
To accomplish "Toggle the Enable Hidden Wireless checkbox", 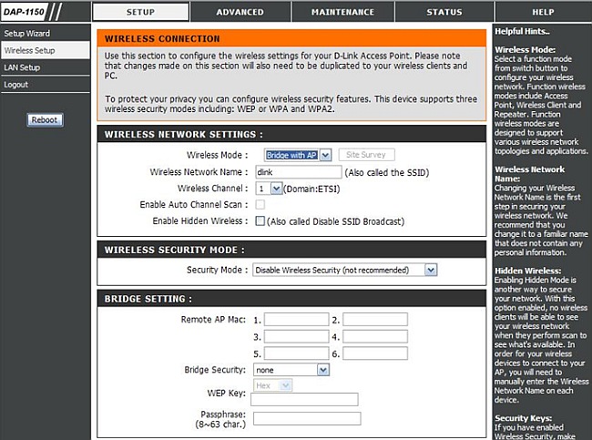I will [x=260, y=221].
